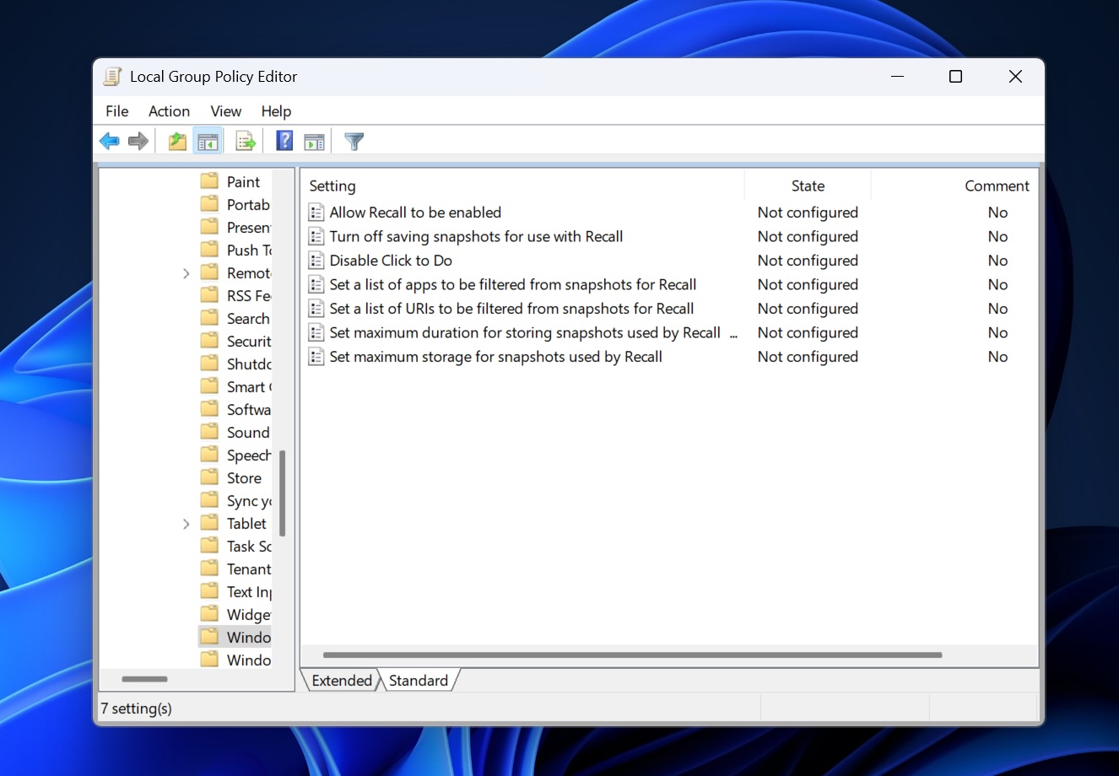The height and width of the screenshot is (776, 1119).
Task: Open the Disable Click to Do policy
Action: coord(390,260)
